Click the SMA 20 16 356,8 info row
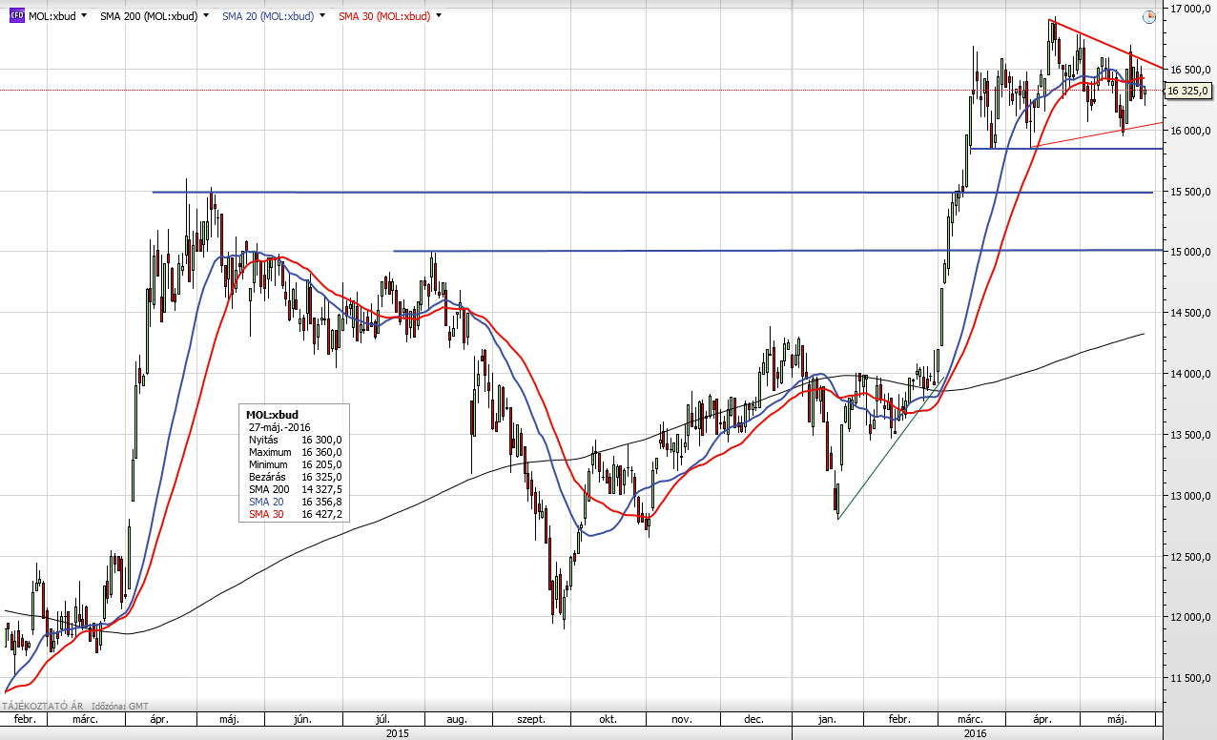The image size is (1217, 740). [x=294, y=501]
